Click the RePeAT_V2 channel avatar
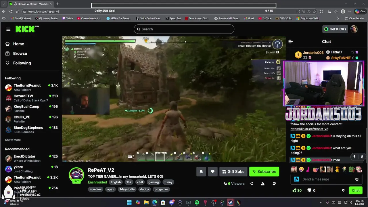 pos(76,174)
